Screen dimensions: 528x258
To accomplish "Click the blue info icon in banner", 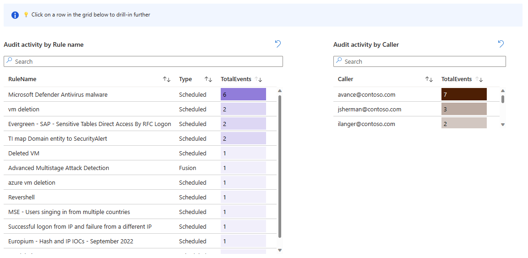I will [x=15, y=15].
